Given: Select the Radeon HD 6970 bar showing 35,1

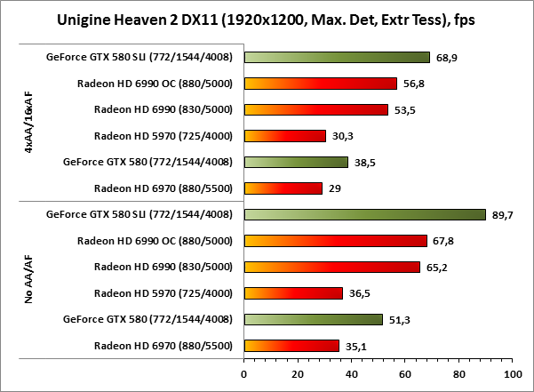Looking at the screenshot, I should click(x=291, y=346).
